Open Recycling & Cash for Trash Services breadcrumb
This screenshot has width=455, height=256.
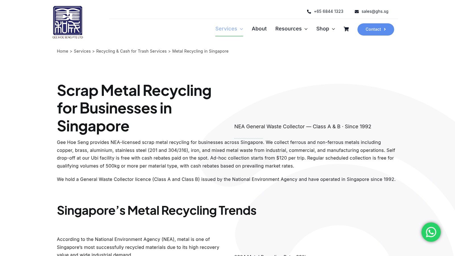coord(131,51)
